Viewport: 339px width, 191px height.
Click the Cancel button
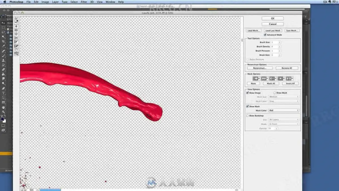tap(273, 24)
